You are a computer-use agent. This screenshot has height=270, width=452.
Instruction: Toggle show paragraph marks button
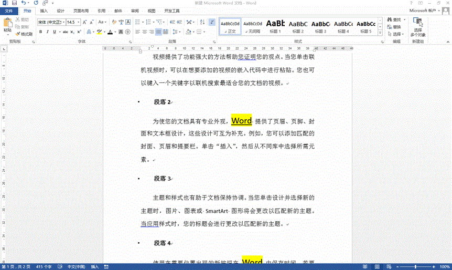211,22
